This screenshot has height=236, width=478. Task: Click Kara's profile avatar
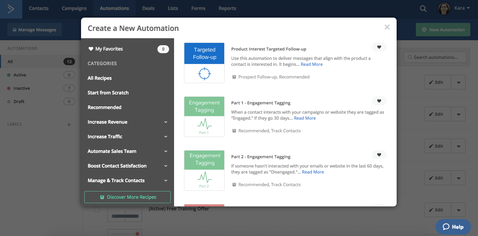point(443,8)
